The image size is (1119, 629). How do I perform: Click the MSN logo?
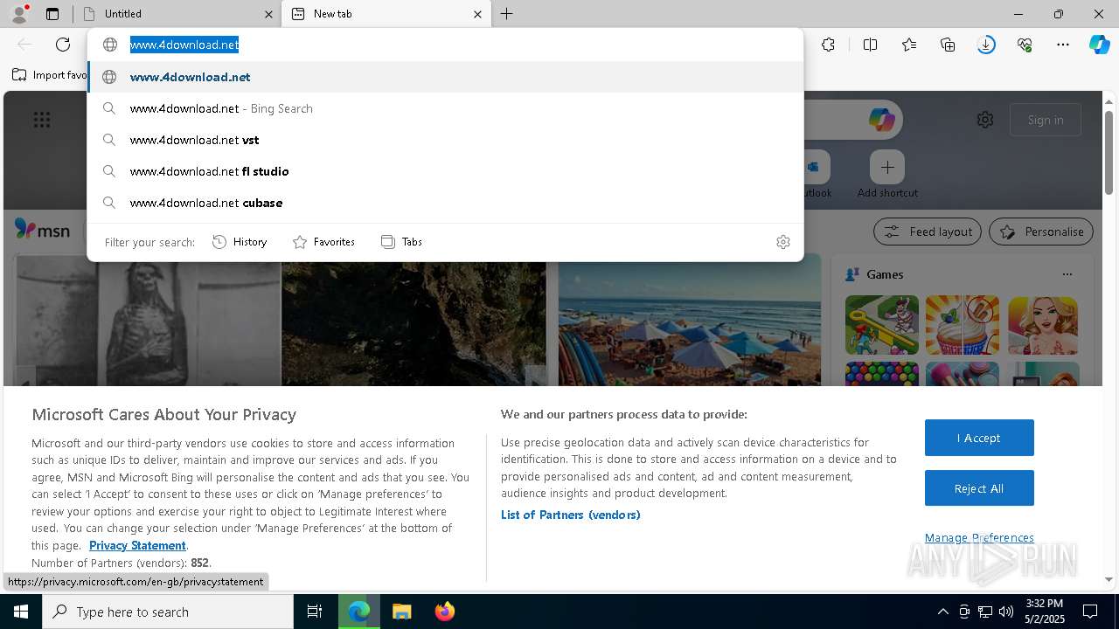pyautogui.click(x=42, y=230)
